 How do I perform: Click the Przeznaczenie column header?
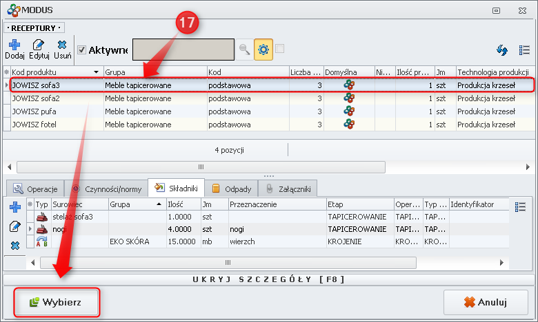pos(277,204)
